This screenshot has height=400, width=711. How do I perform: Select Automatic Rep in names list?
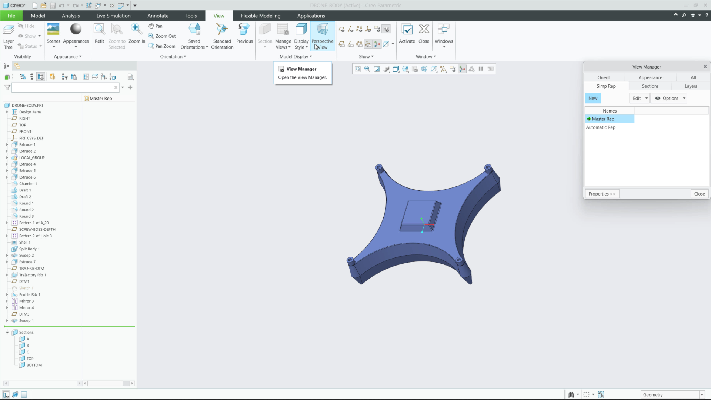tap(601, 127)
